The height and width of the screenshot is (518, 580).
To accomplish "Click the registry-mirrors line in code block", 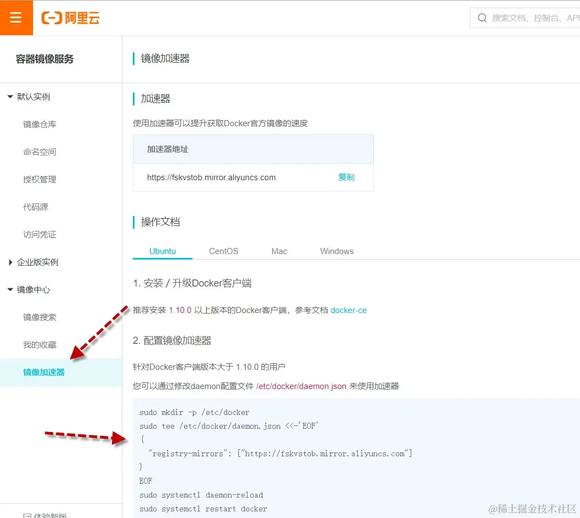I will click(280, 454).
